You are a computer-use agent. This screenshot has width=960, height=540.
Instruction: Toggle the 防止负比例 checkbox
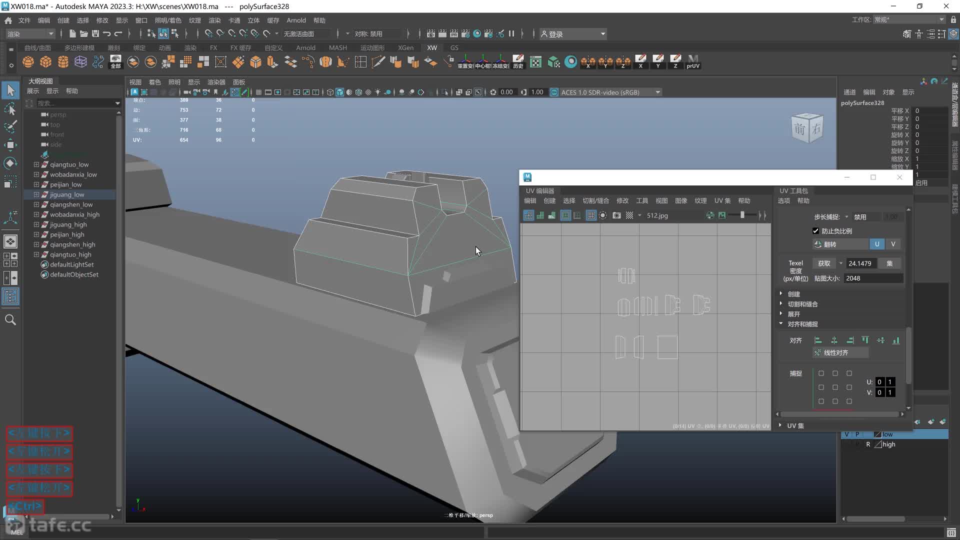[x=815, y=231]
